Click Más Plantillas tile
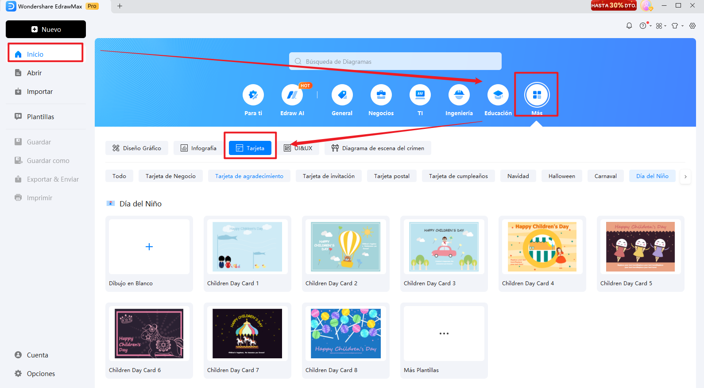This screenshot has width=704, height=388. (444, 334)
